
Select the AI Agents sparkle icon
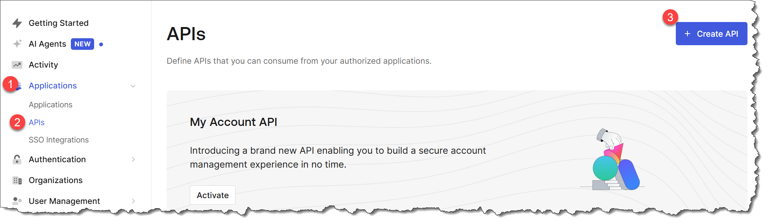point(17,44)
